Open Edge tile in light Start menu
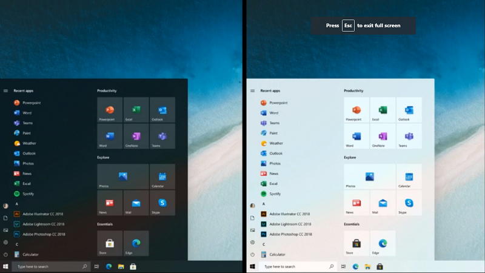The height and width of the screenshot is (273, 485). 383,243
